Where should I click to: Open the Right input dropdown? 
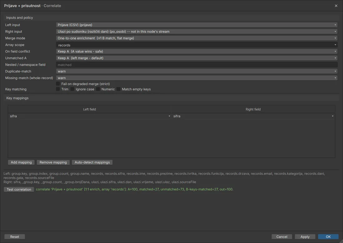(x=197, y=31)
